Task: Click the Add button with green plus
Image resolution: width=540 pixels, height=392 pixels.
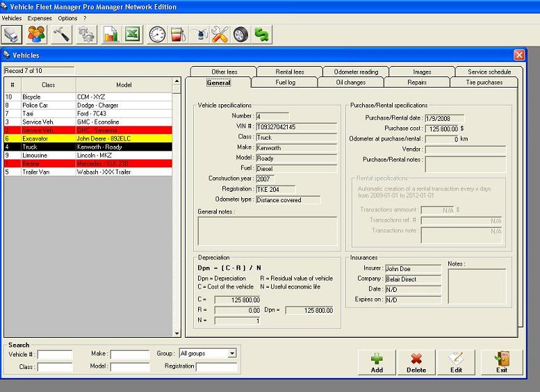Action: pos(377,362)
